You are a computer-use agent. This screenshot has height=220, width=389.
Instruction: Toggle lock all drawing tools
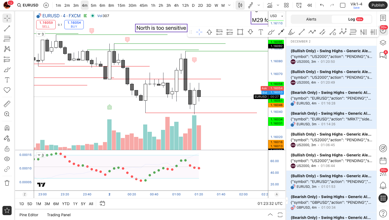tap(7, 149)
